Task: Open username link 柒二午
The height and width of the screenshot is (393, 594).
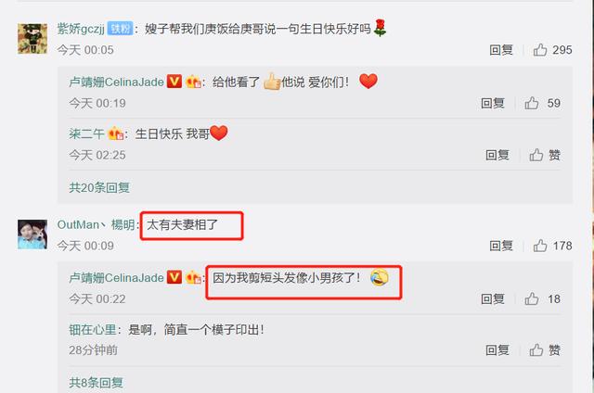Action: point(86,133)
